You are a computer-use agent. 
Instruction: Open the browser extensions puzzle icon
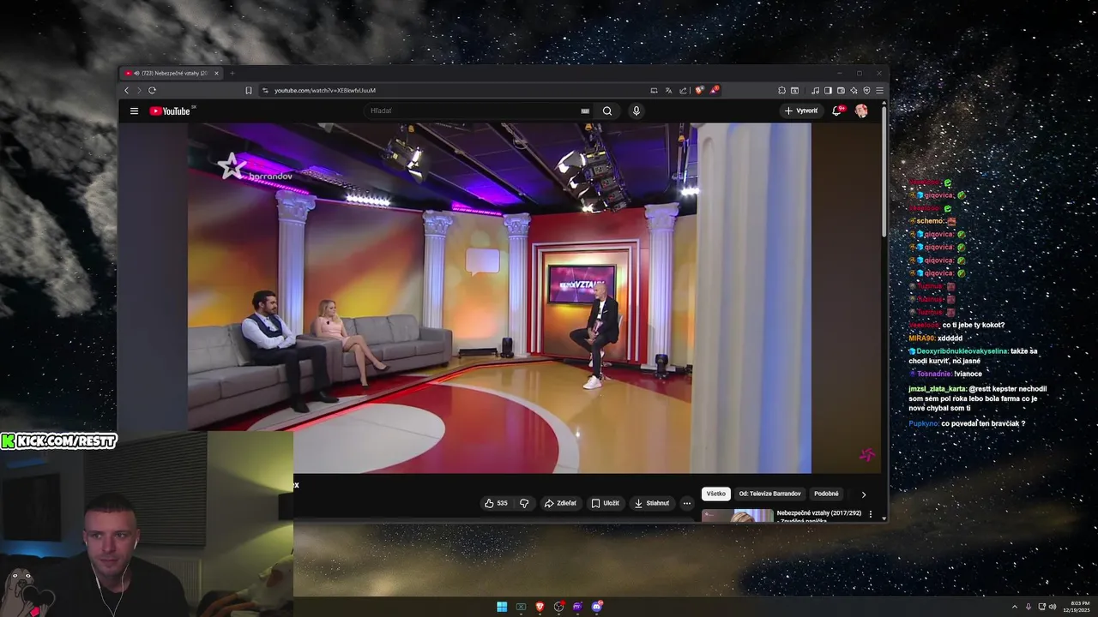(781, 90)
